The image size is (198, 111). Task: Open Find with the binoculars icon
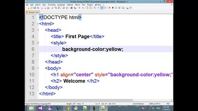pyautogui.click(x=71, y=8)
